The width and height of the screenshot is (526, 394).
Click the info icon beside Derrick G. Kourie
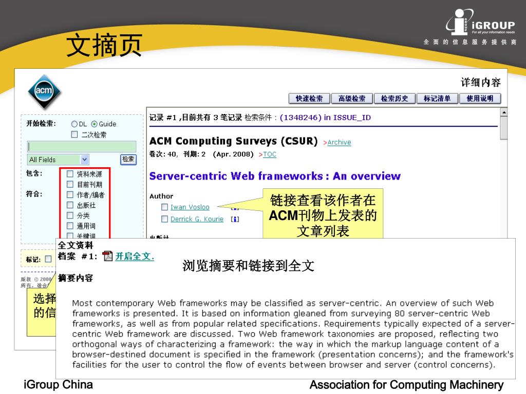tap(235, 219)
